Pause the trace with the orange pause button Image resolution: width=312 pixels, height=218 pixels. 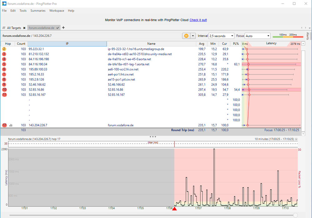click(x=186, y=36)
